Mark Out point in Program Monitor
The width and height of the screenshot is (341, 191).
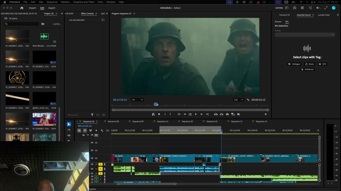[170, 114]
